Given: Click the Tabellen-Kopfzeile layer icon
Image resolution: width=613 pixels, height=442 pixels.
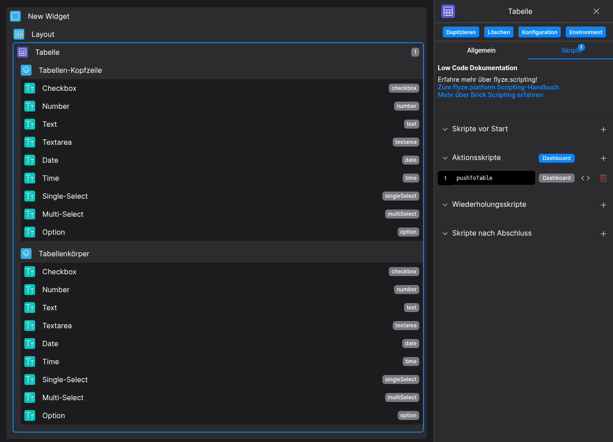Looking at the screenshot, I should [26, 70].
